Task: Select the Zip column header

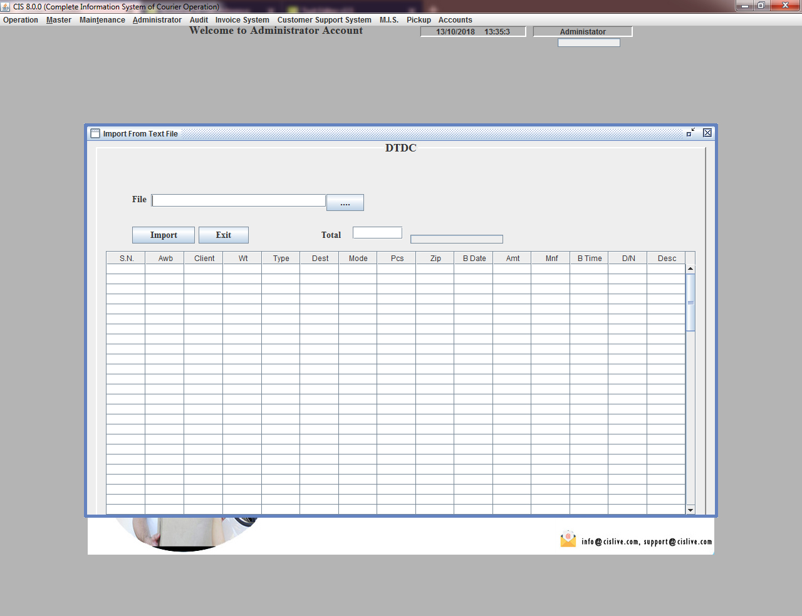Action: [435, 258]
